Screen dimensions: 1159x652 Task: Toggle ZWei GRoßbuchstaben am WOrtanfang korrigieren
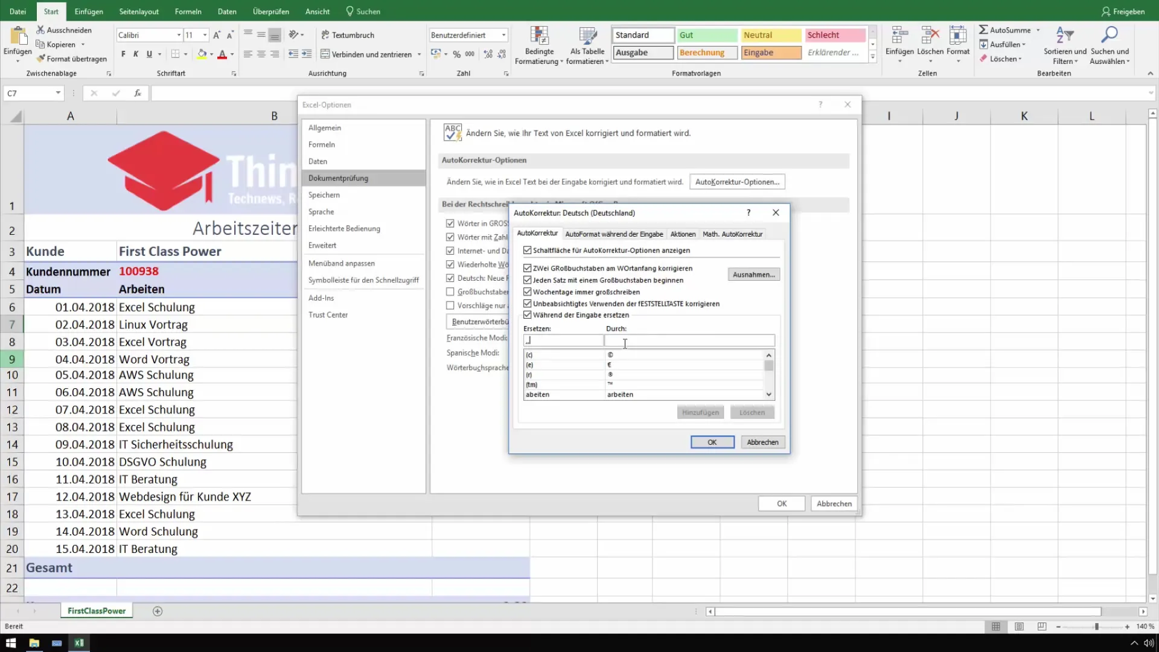(x=528, y=268)
